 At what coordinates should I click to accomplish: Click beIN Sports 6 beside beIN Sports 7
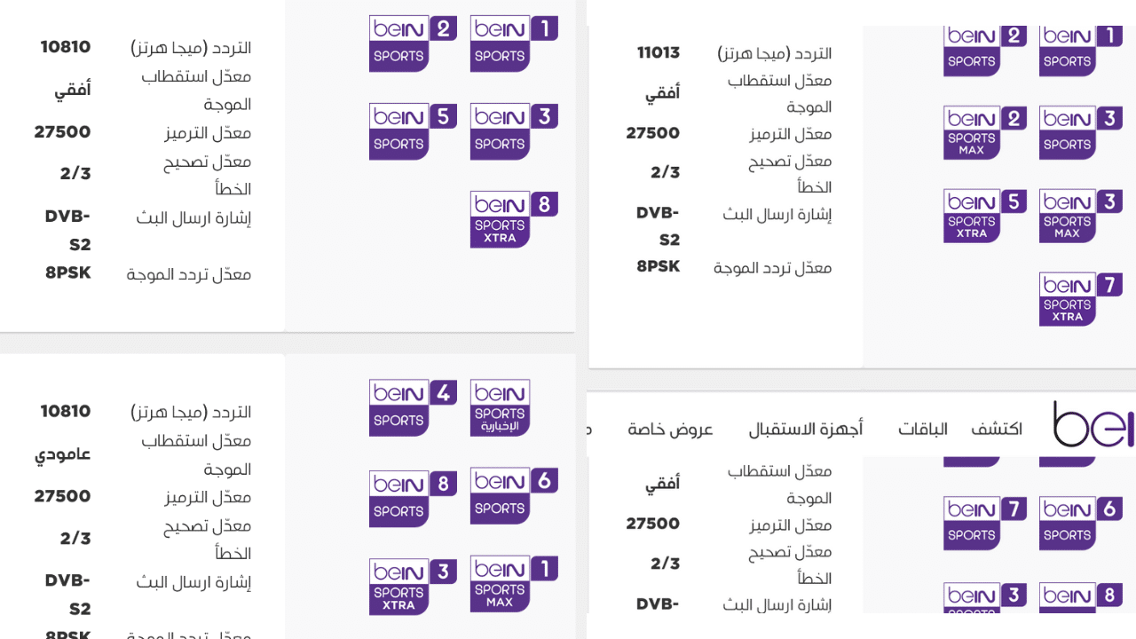1080,523
